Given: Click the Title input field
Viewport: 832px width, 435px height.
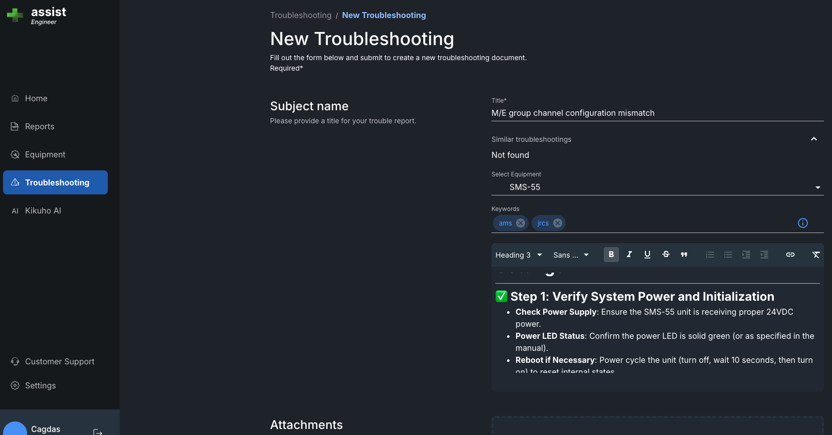Looking at the screenshot, I should click(x=657, y=113).
